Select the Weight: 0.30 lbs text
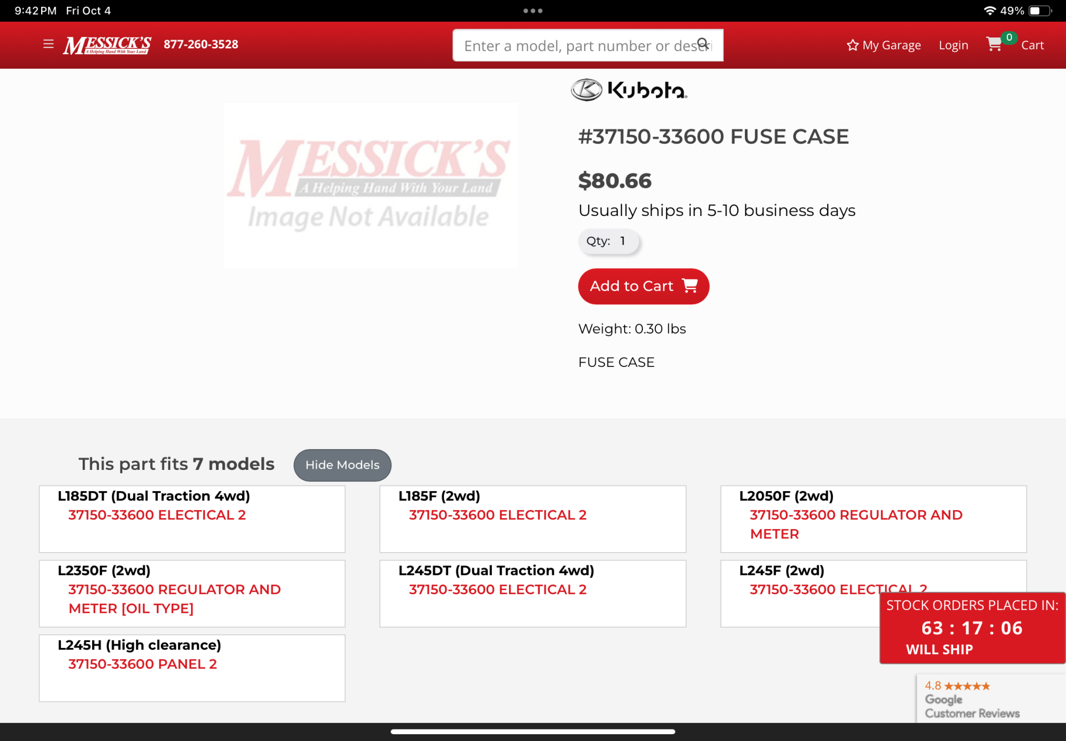 point(632,329)
